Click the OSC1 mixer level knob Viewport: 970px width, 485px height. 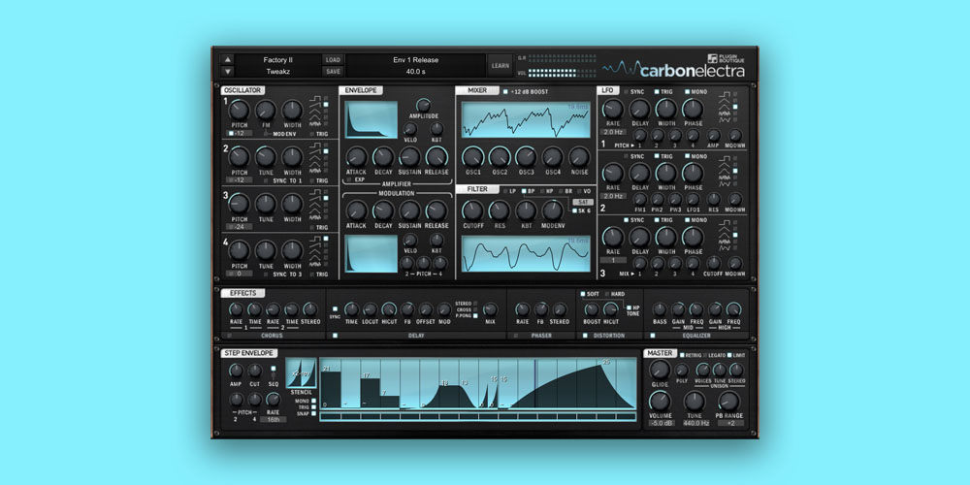pyautogui.click(x=472, y=156)
